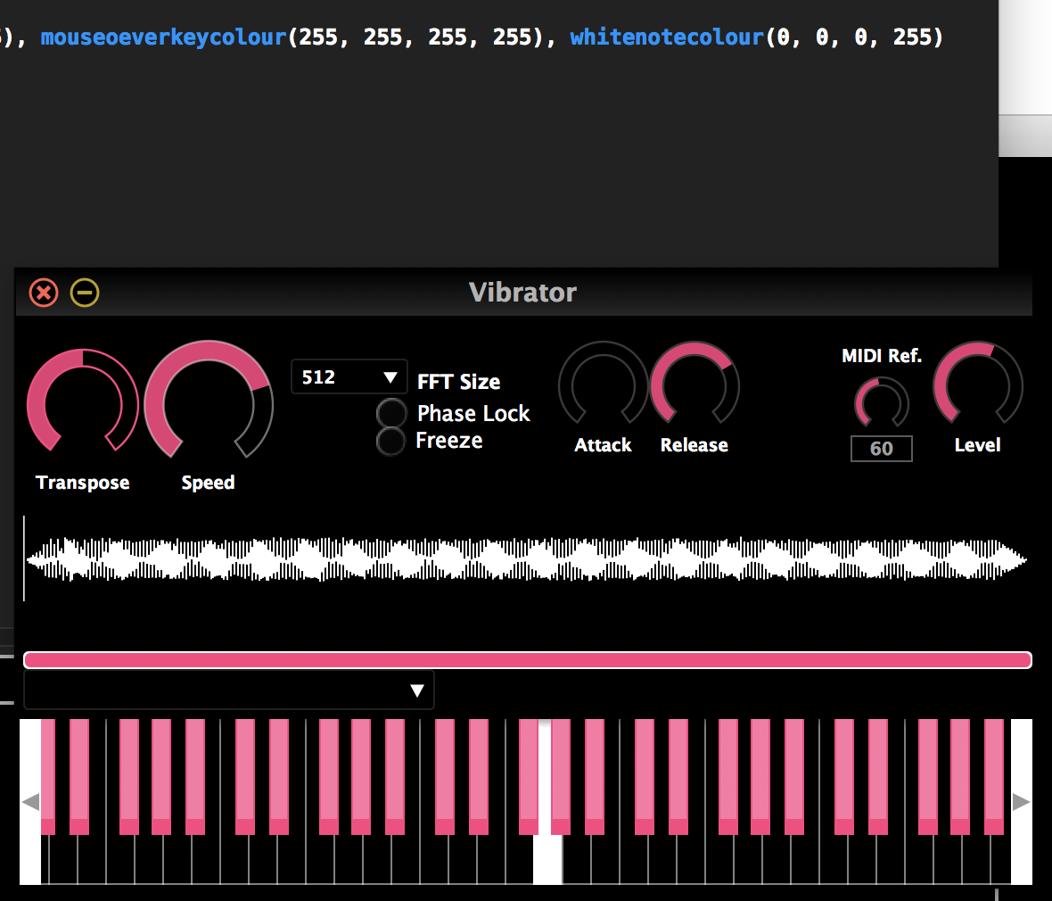The height and width of the screenshot is (901, 1052).
Task: Enable the Phase Lock toggle
Action: click(391, 413)
